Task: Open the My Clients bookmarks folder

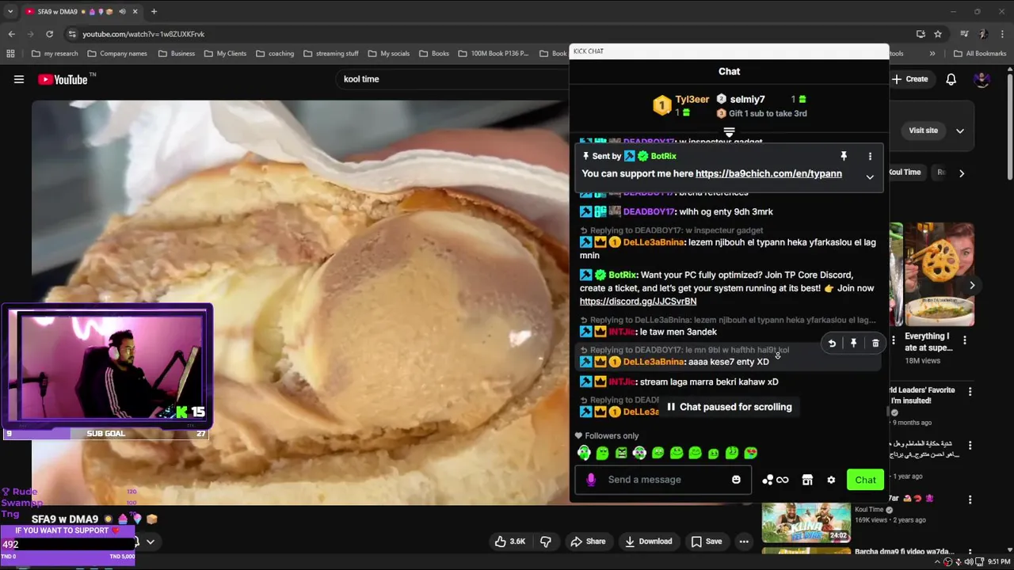Action: tap(225, 54)
